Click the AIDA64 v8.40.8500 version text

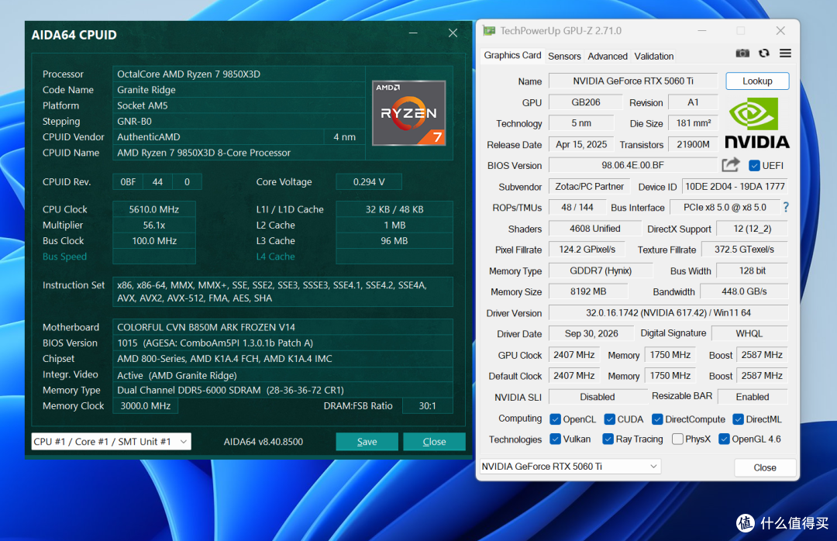click(x=263, y=442)
